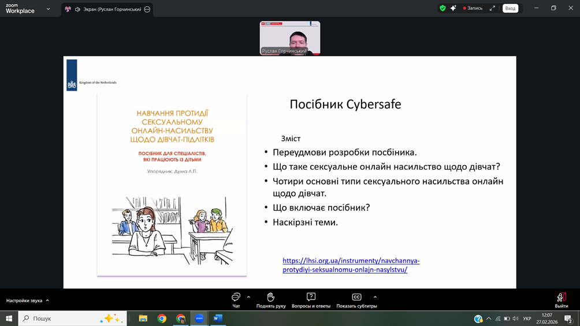580x326 pixels.
Task: Expand the subtitles options caret
Action: coord(375,297)
